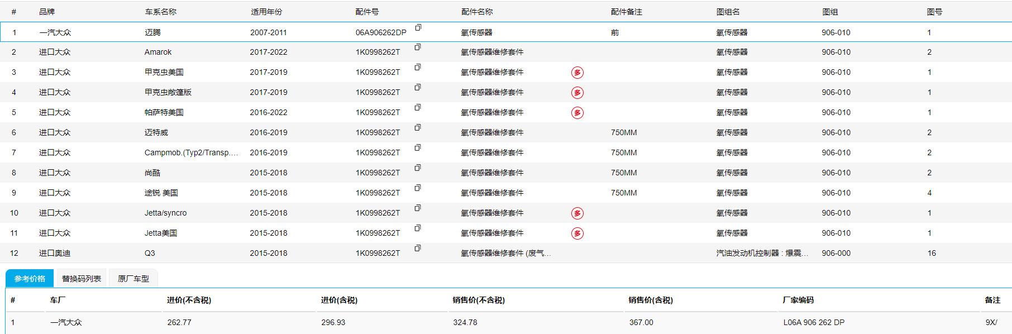This screenshot has width=1012, height=334.
Task: Open red 多 badge in Jetta美国 row
Action: 577,233
